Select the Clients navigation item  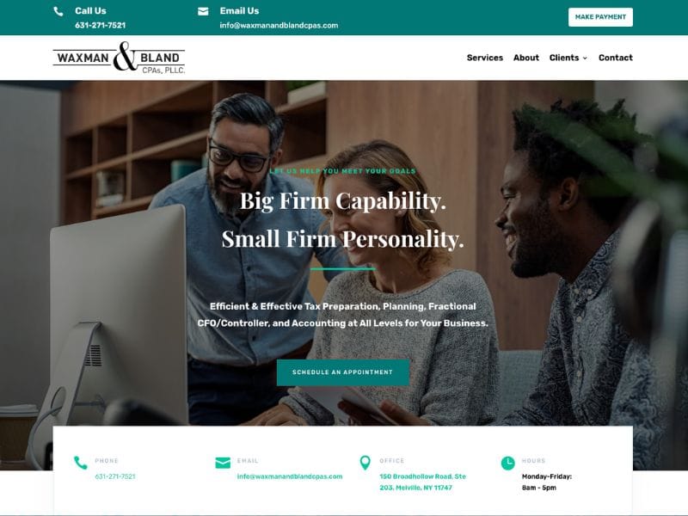click(x=564, y=58)
